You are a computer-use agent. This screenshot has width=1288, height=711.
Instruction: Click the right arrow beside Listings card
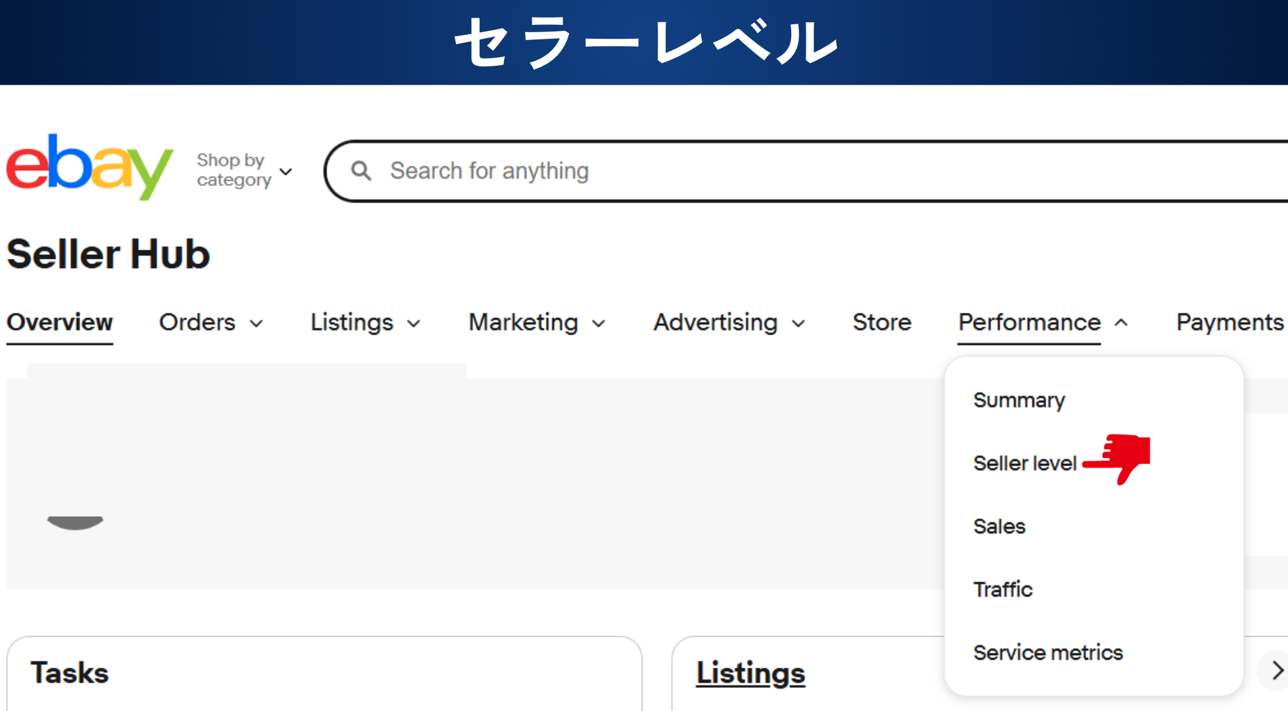1276,671
